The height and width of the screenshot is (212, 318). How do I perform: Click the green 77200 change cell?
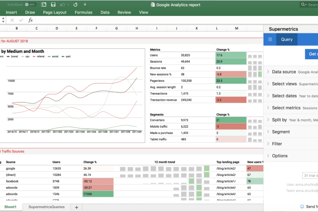(x=98, y=194)
